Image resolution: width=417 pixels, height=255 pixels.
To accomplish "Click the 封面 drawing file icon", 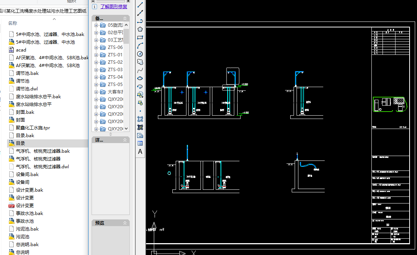I will [11, 120].
